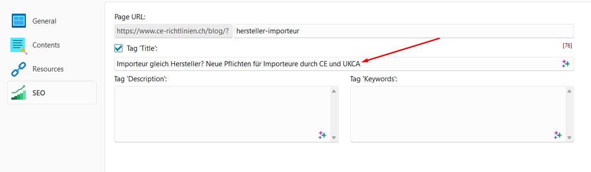Screen dimensions: 591x172
Task: Click the Resources chain-link icon
Action: tap(18, 69)
